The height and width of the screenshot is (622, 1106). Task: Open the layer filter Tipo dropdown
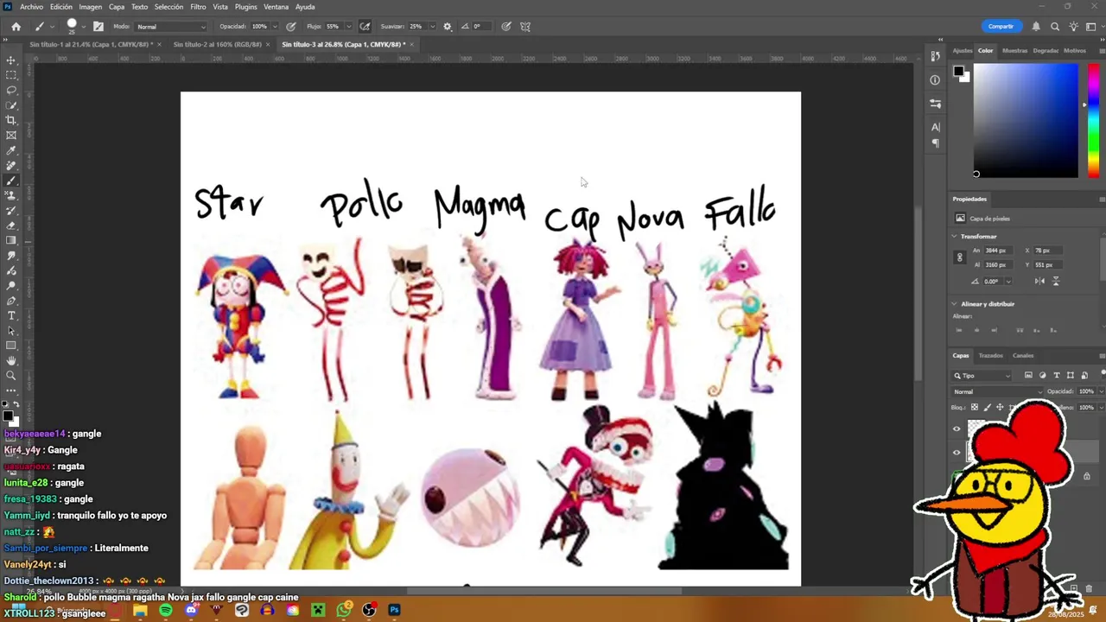pos(982,375)
